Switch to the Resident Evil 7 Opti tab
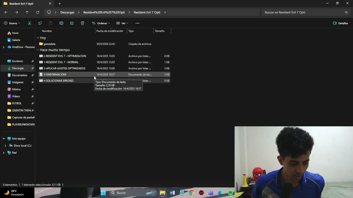This screenshot has height=198, width=353. [27, 4]
